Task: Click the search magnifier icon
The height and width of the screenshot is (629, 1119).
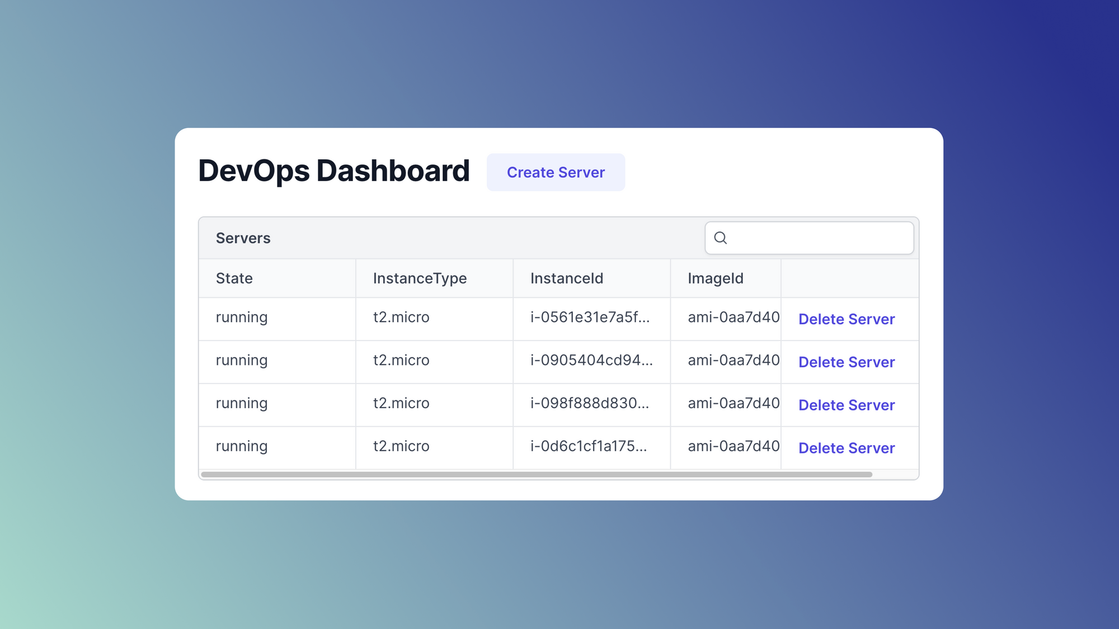Action: [721, 238]
